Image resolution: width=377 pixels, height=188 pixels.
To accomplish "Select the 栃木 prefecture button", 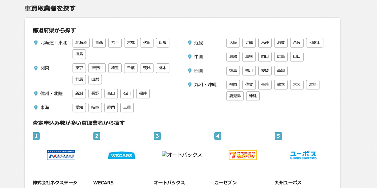I will 163,68.
